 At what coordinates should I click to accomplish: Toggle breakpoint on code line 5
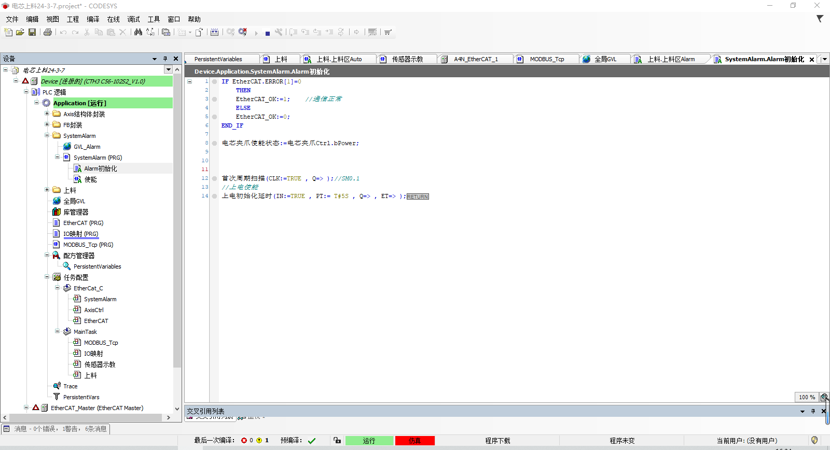point(214,117)
